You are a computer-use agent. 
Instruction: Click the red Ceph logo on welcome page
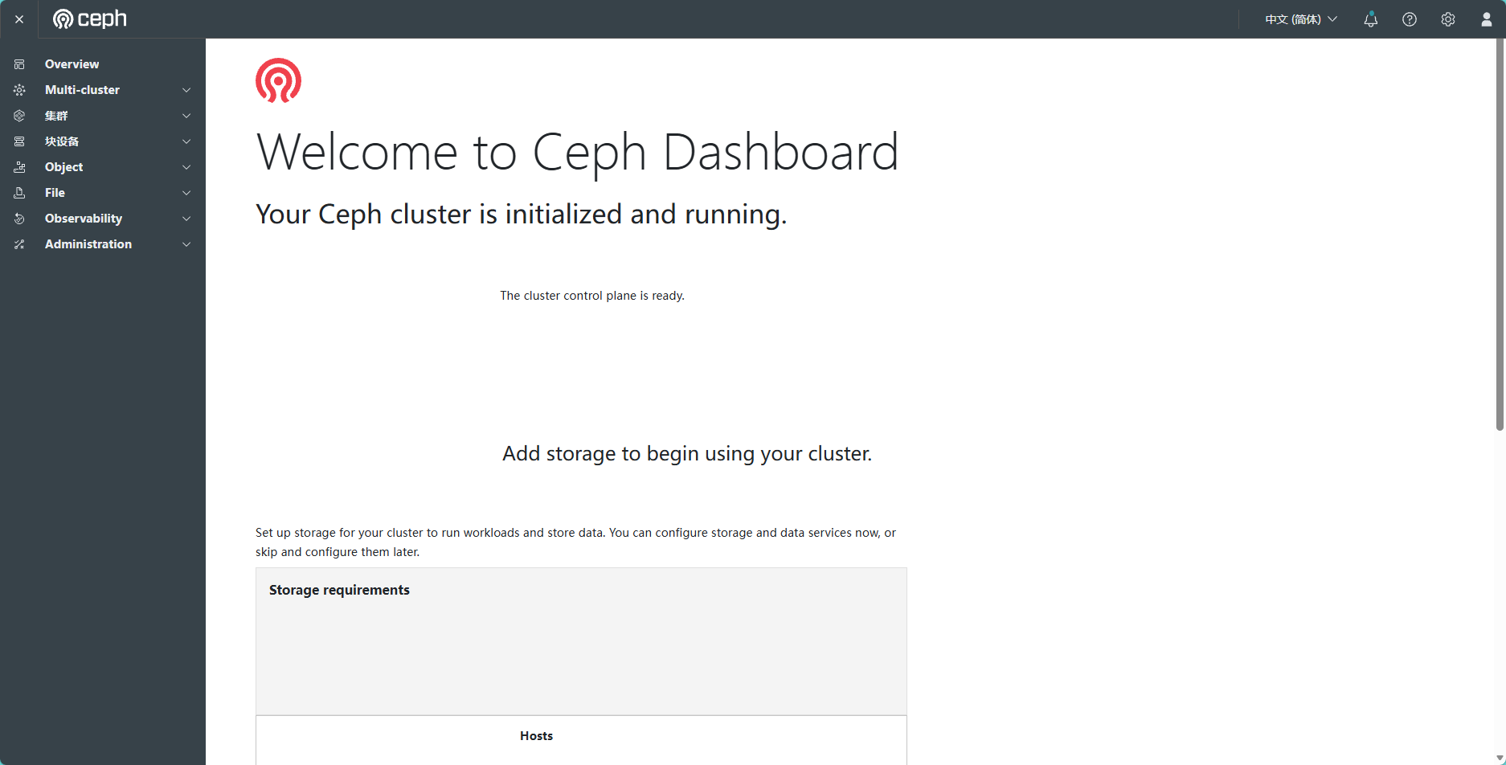(x=278, y=80)
